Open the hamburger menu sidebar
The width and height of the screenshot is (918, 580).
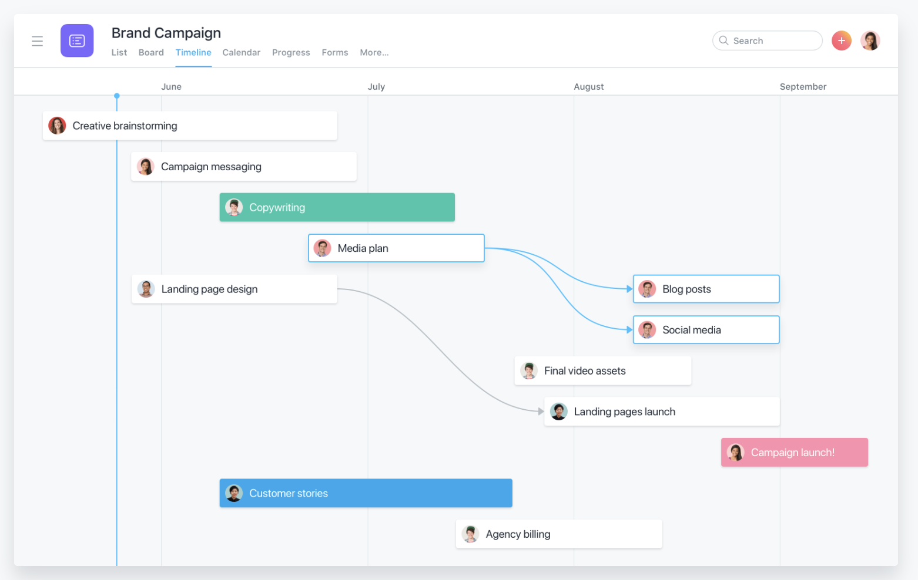[x=37, y=41]
